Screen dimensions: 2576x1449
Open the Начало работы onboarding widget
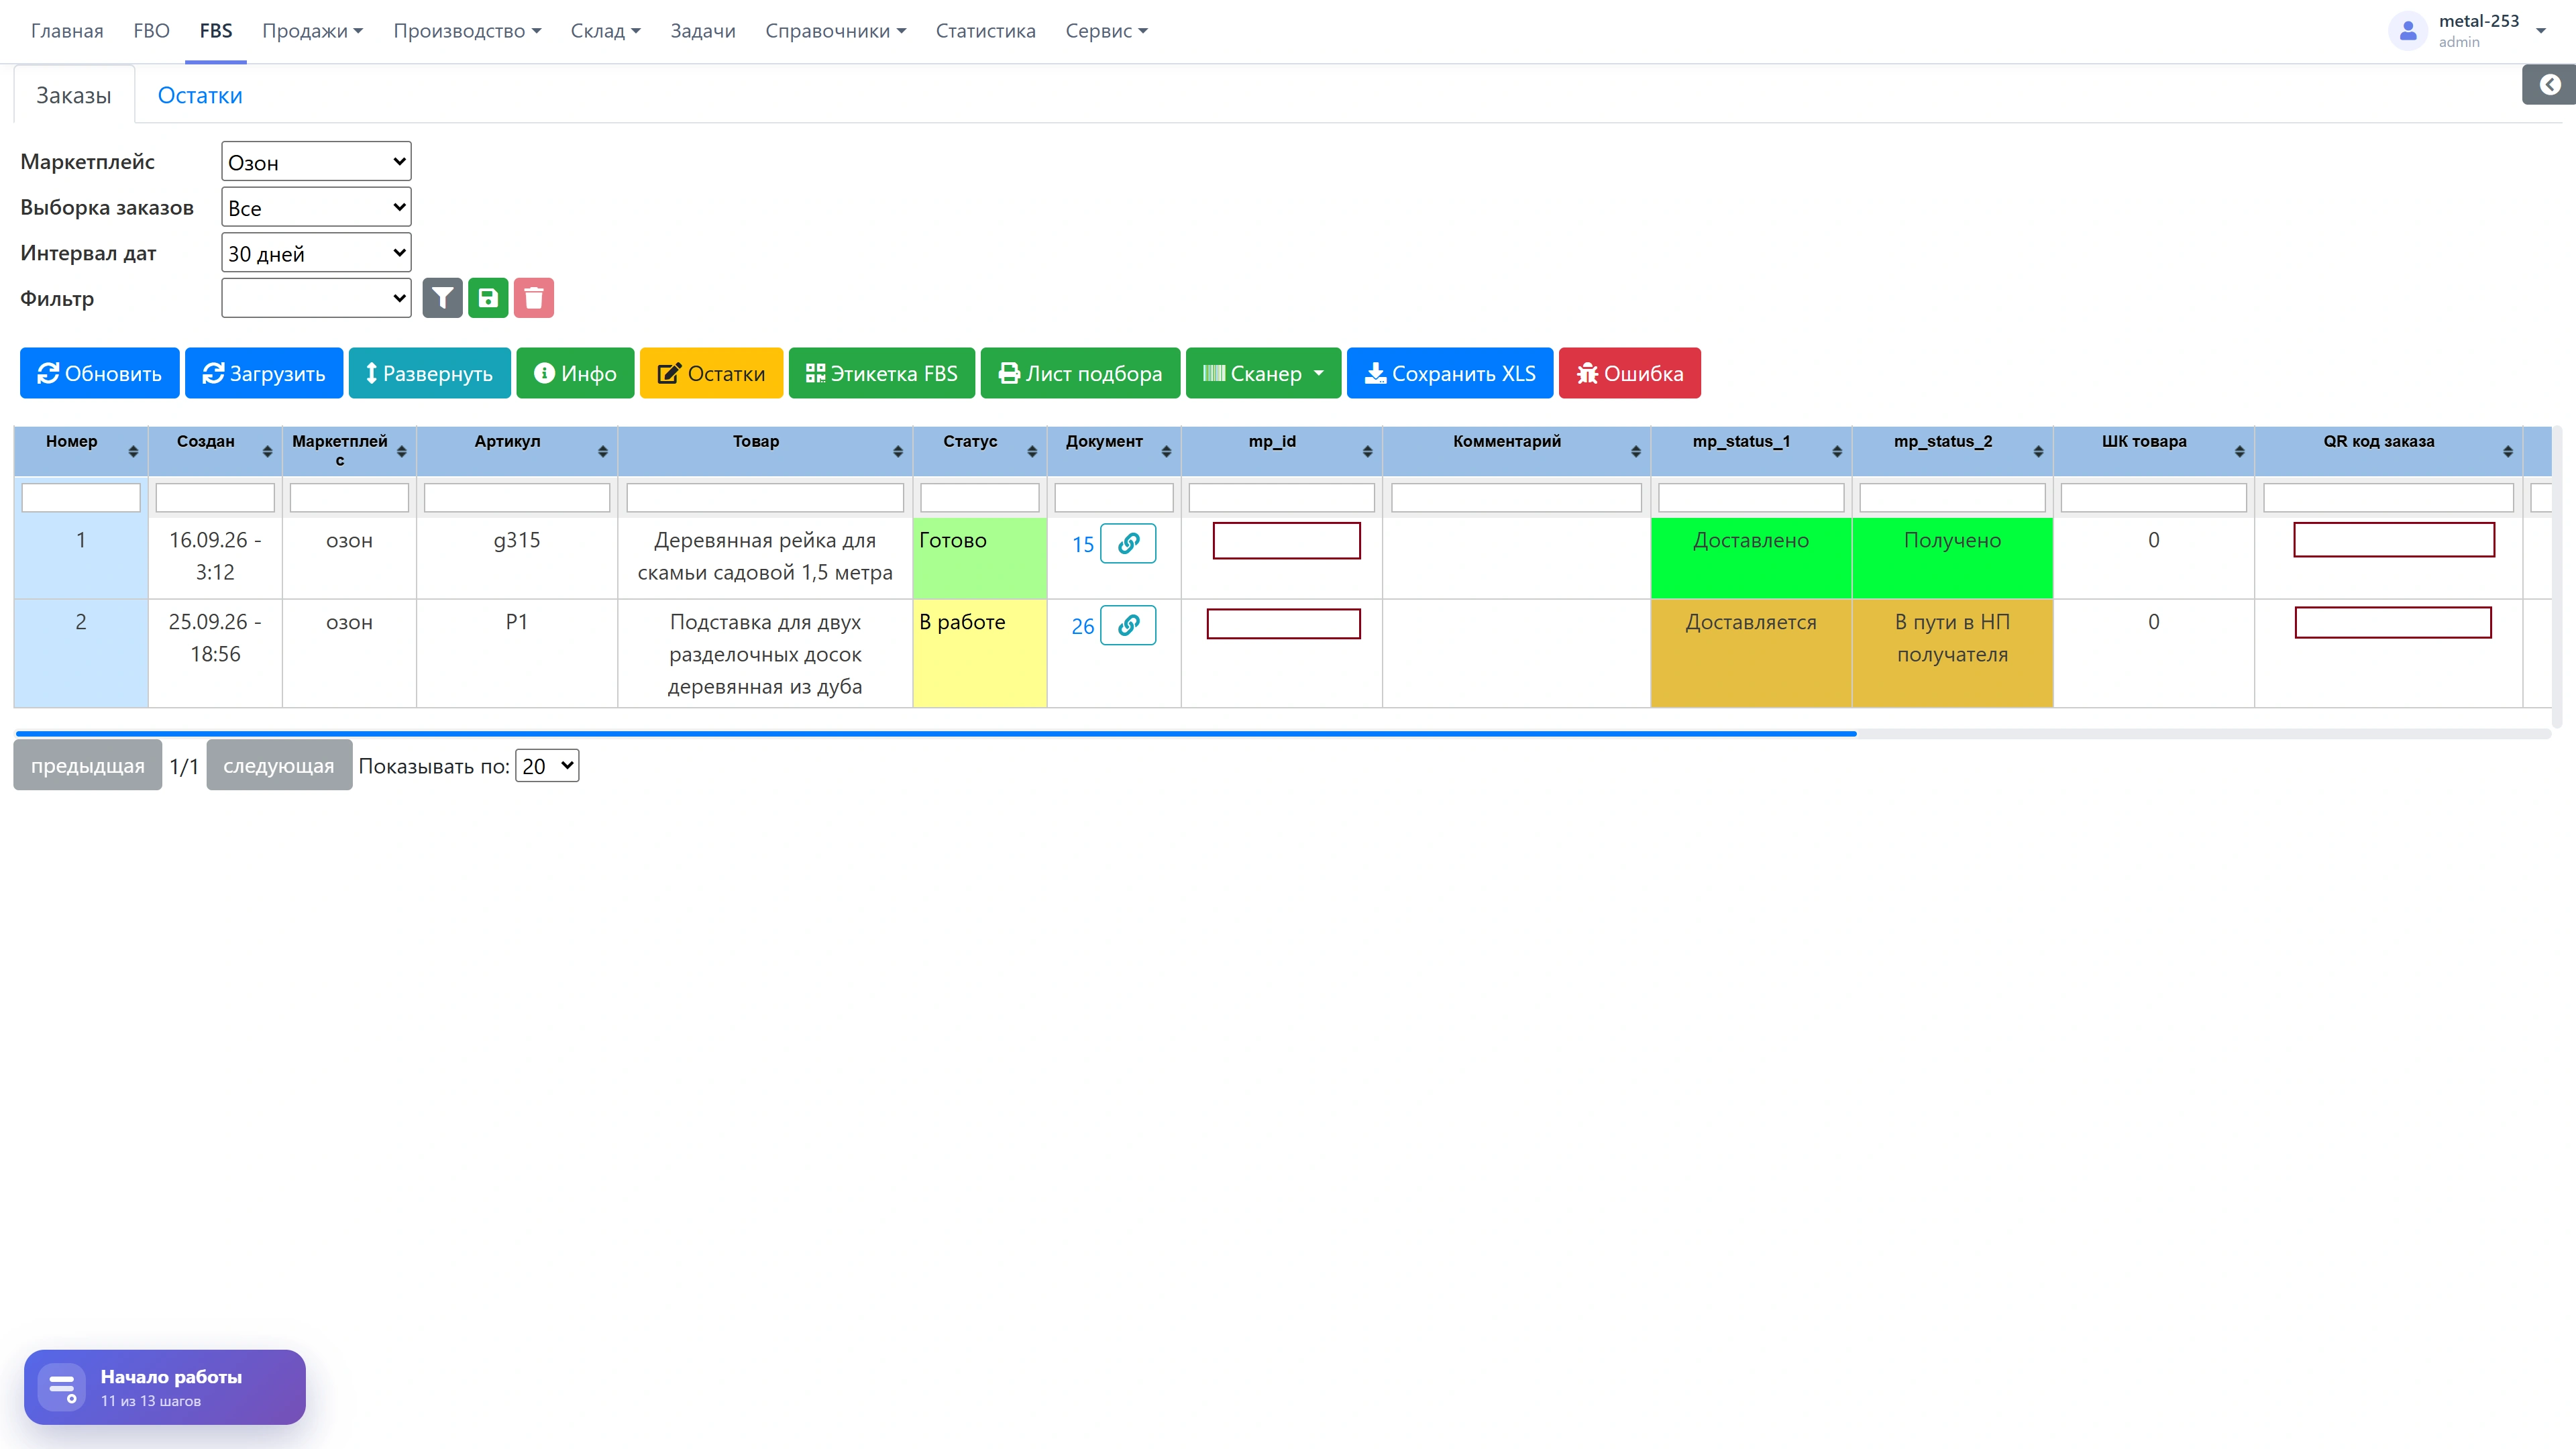pos(165,1387)
